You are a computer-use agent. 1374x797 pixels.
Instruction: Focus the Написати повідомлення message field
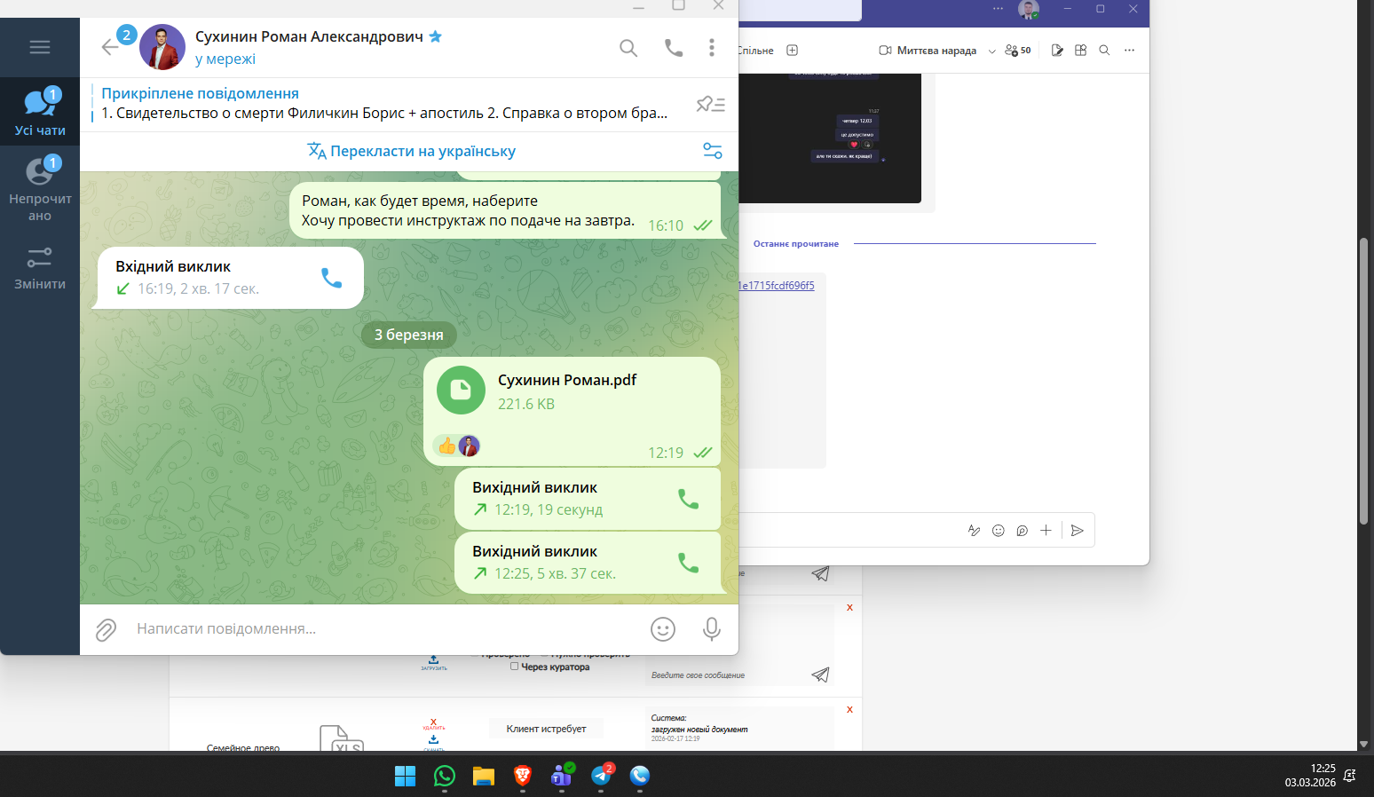tap(386, 629)
